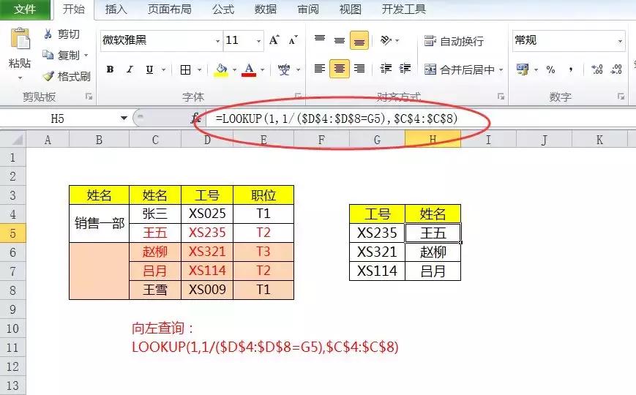Decrease indent
Viewport: 636px width, 395px height.
click(x=386, y=69)
